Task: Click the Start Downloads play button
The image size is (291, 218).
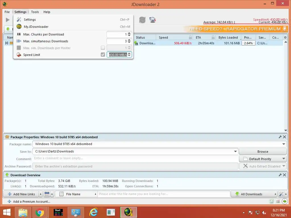Action: 8,20
